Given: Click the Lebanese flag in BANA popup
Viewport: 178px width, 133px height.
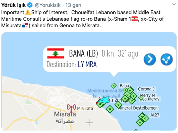Looking at the screenshot, I should click(56, 53).
